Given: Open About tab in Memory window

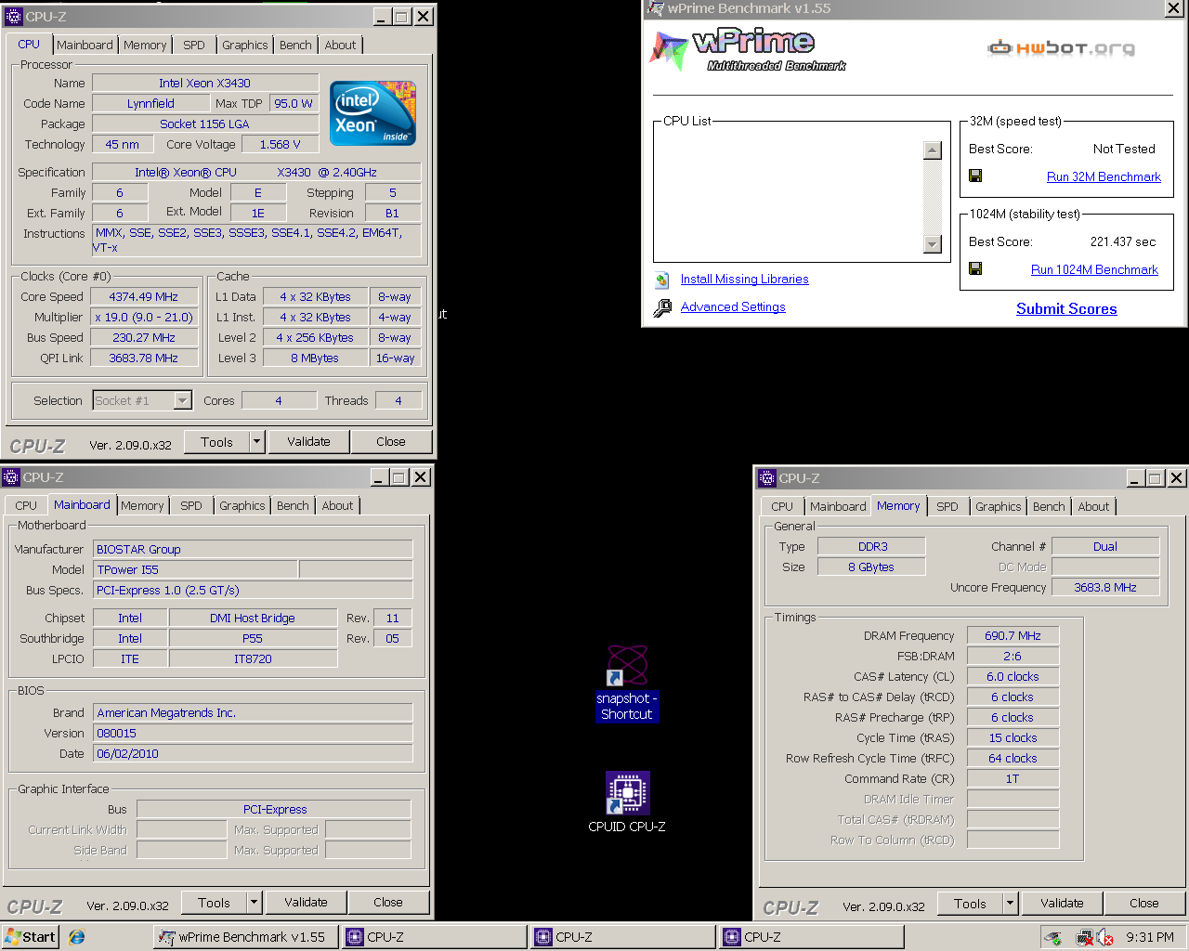Looking at the screenshot, I should (x=1093, y=507).
